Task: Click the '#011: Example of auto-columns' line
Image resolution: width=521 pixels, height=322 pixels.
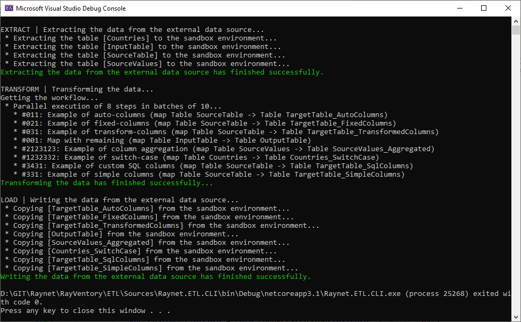Action: (200, 115)
